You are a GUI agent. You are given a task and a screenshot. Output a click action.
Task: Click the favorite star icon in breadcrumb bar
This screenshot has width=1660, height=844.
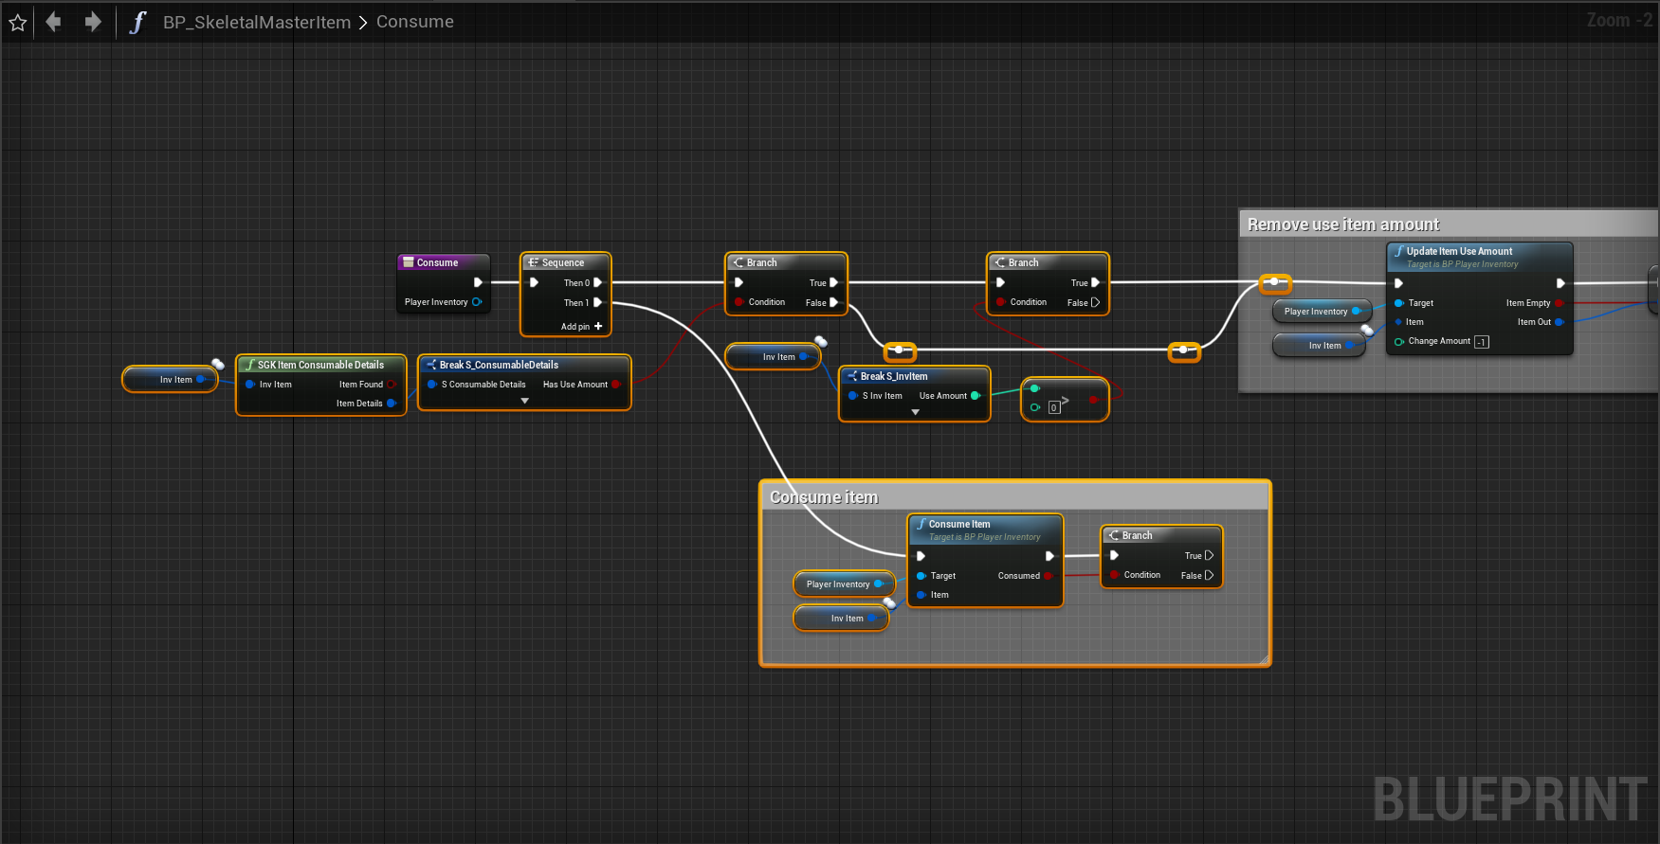(17, 22)
